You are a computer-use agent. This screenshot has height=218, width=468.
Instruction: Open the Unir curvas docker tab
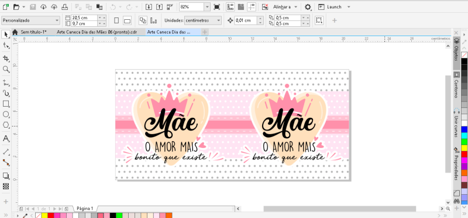point(456,123)
